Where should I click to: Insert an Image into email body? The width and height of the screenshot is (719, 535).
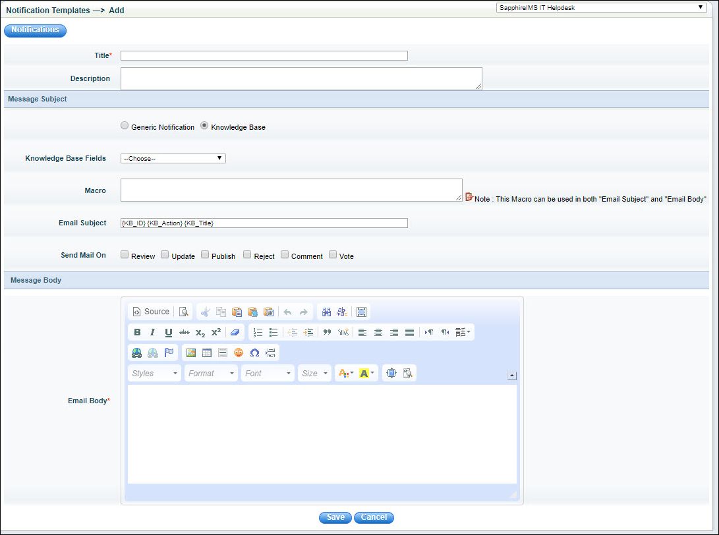pos(190,352)
